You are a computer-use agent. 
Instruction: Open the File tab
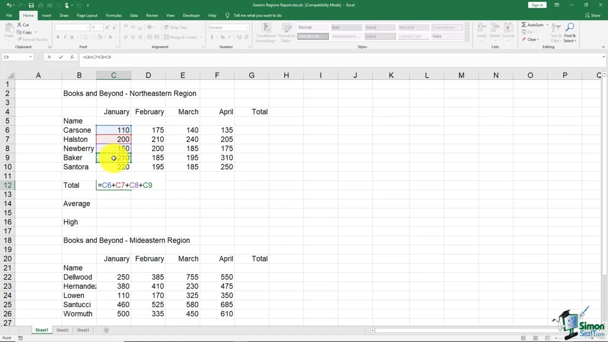coord(9,15)
